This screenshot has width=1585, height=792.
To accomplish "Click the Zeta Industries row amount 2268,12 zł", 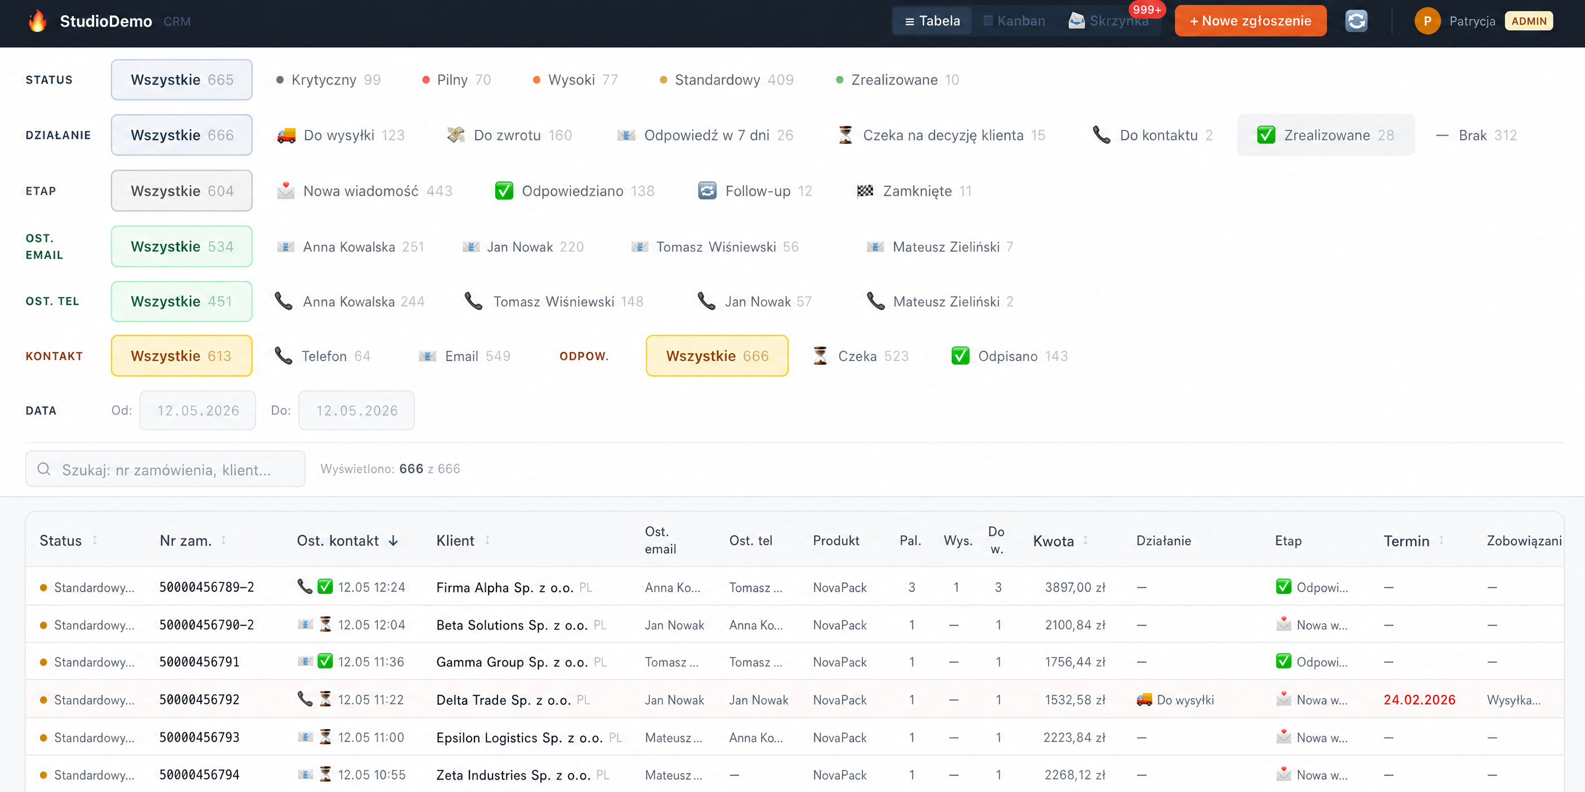I will [x=1074, y=775].
